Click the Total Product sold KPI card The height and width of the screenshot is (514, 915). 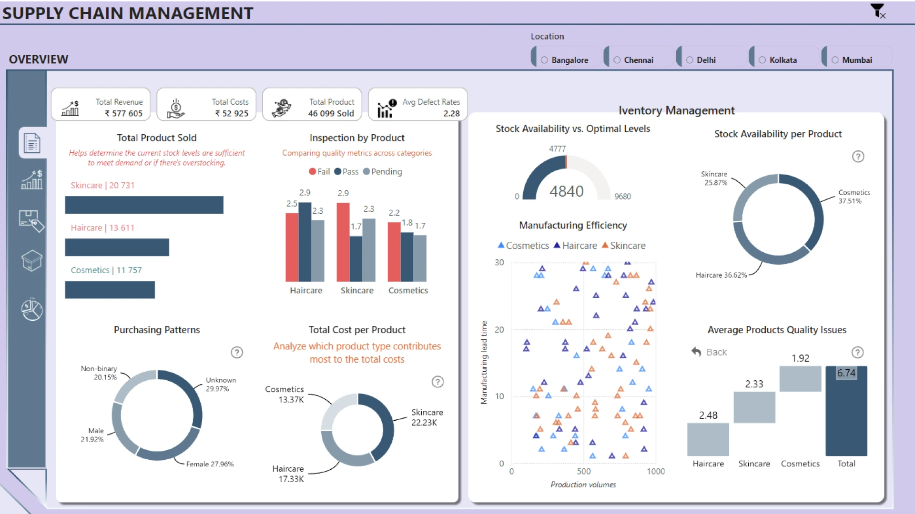tap(312, 104)
